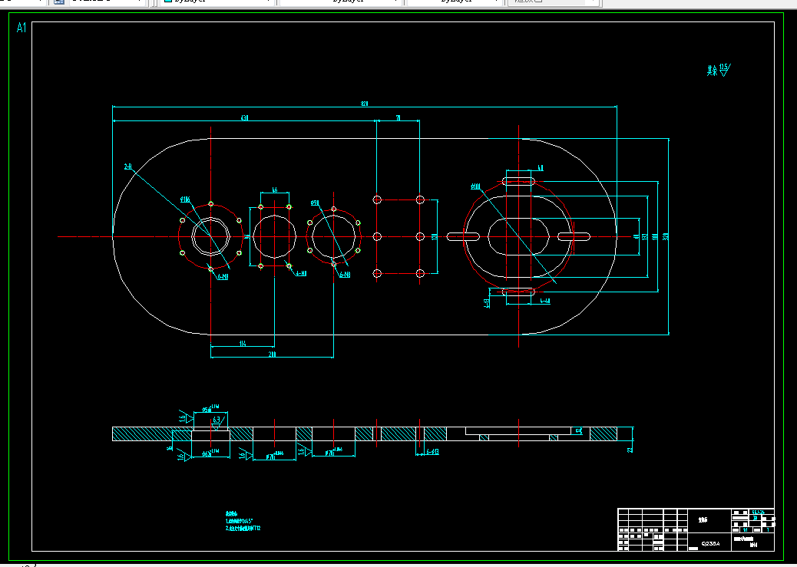Select the 2-R radius leader label
The height and width of the screenshot is (567, 797).
[x=128, y=166]
